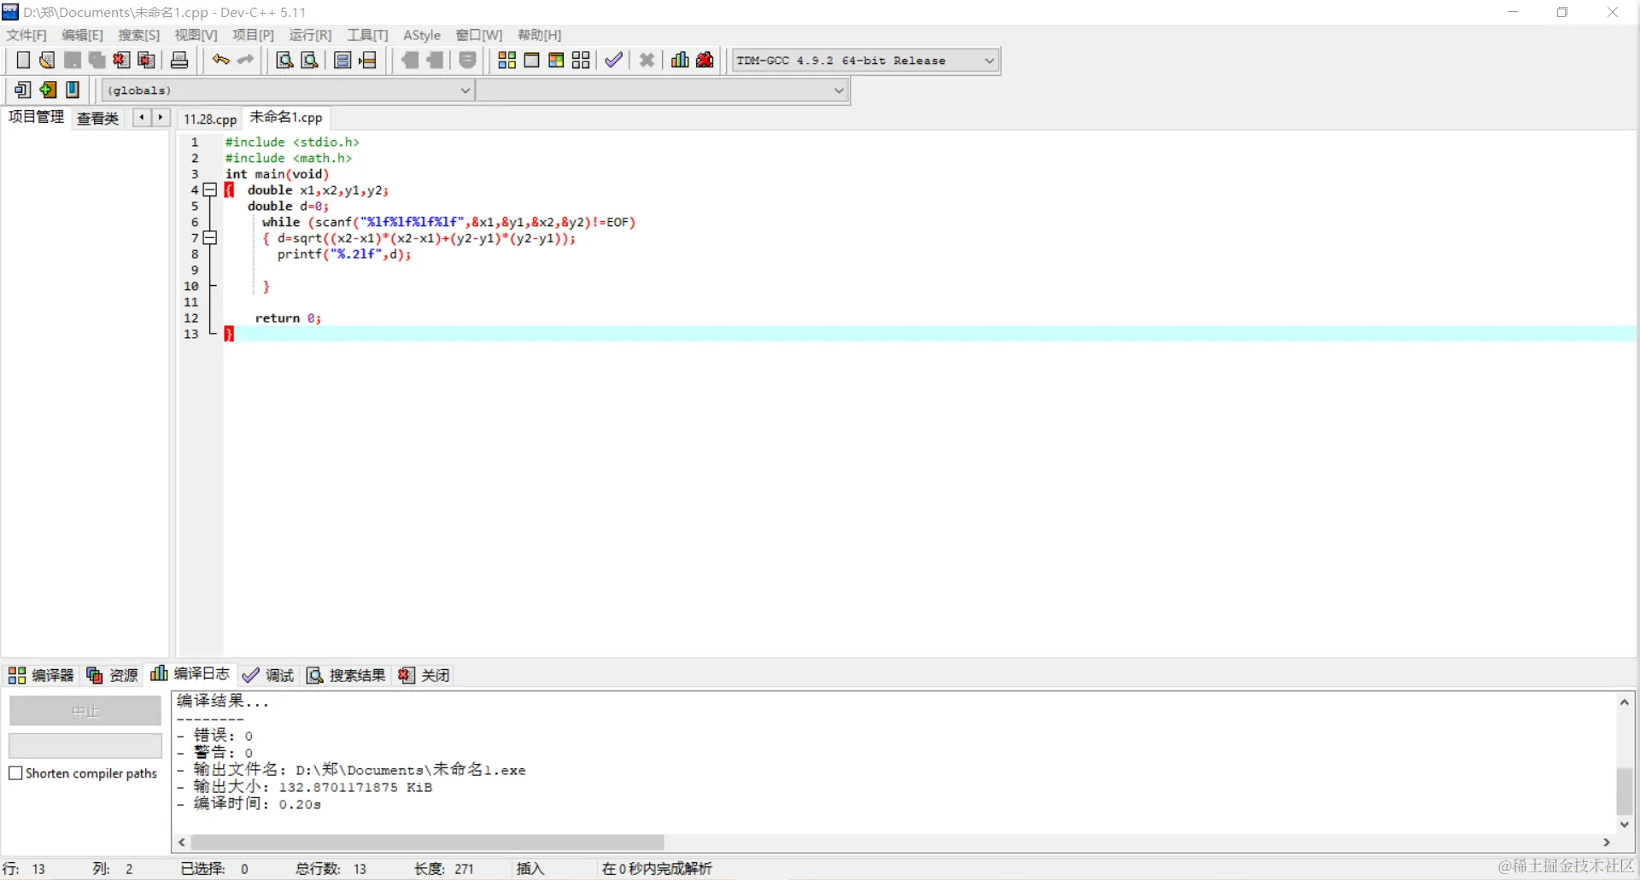The height and width of the screenshot is (880, 1640).
Task: Open the Find dialog from toolbar
Action: point(284,60)
